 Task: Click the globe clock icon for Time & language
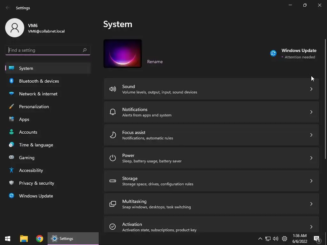pyautogui.click(x=11, y=145)
